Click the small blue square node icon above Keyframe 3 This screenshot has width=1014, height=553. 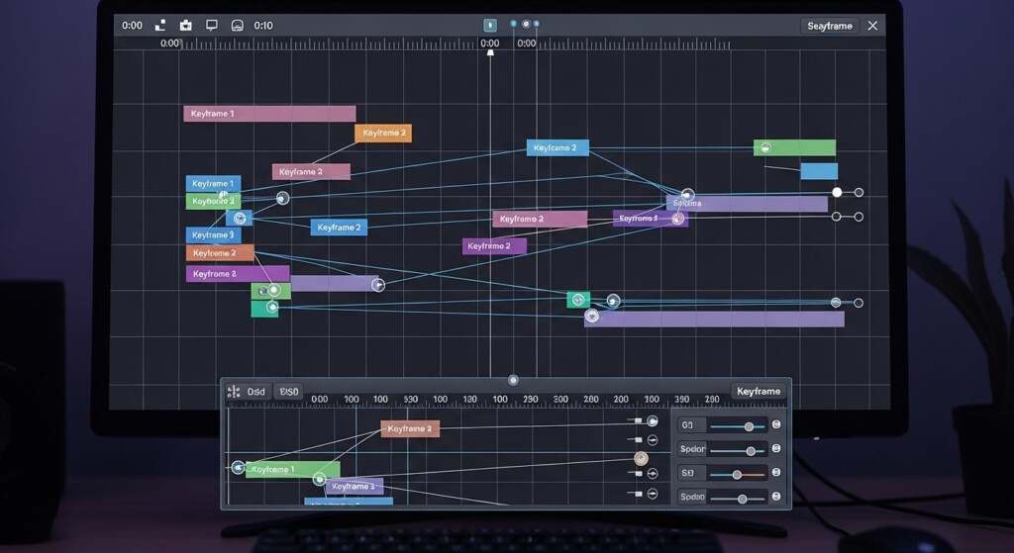(240, 218)
